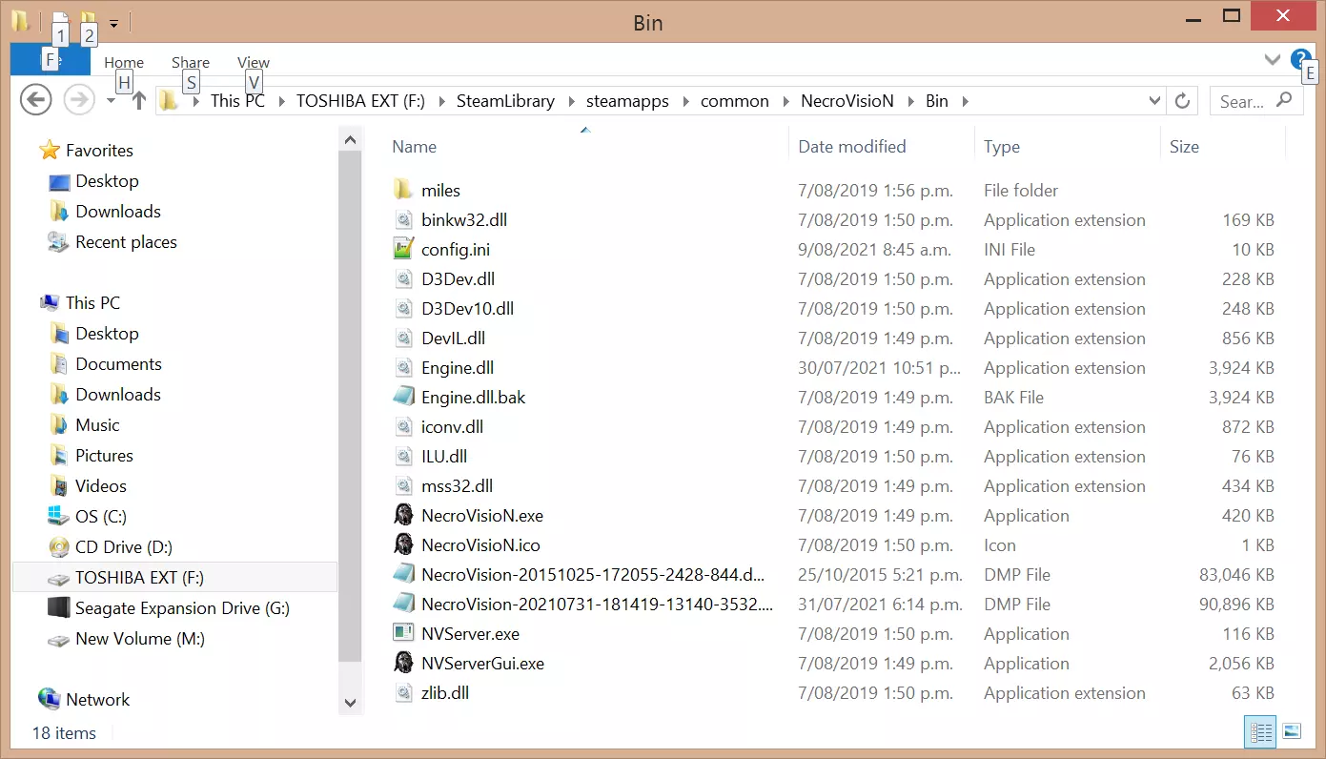The height and width of the screenshot is (759, 1326).
Task: Switch to Details view via the status bar icon
Action: (x=1260, y=732)
